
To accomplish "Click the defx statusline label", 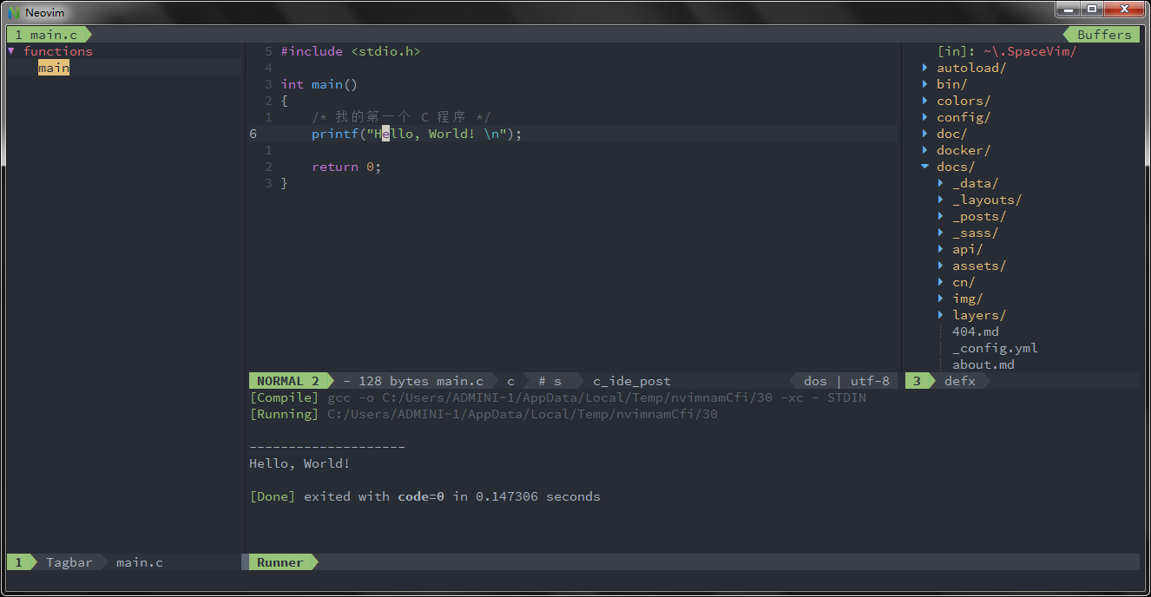I will pyautogui.click(x=960, y=381).
